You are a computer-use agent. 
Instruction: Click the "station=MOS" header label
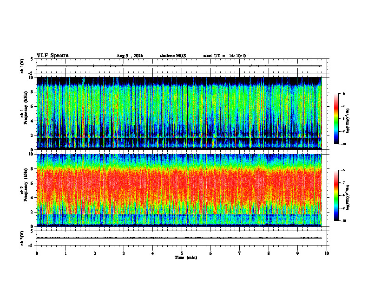tap(173, 56)
